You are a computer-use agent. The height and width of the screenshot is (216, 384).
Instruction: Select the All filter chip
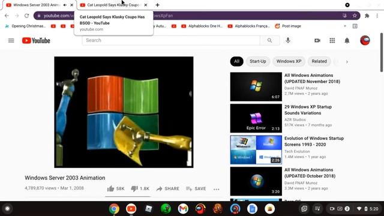[236, 61]
